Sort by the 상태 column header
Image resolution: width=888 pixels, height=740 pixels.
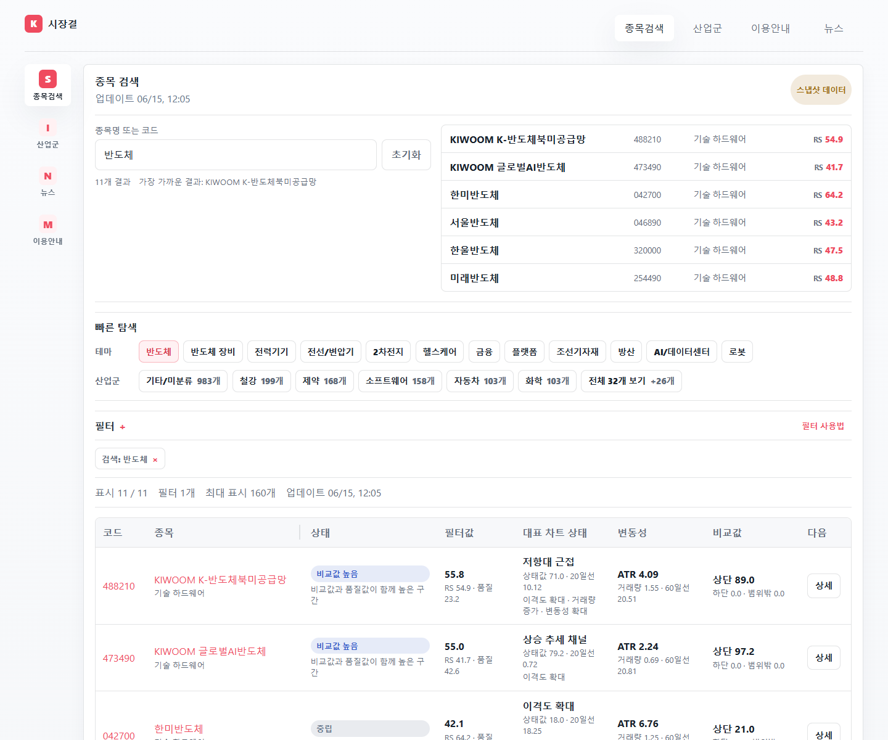320,533
